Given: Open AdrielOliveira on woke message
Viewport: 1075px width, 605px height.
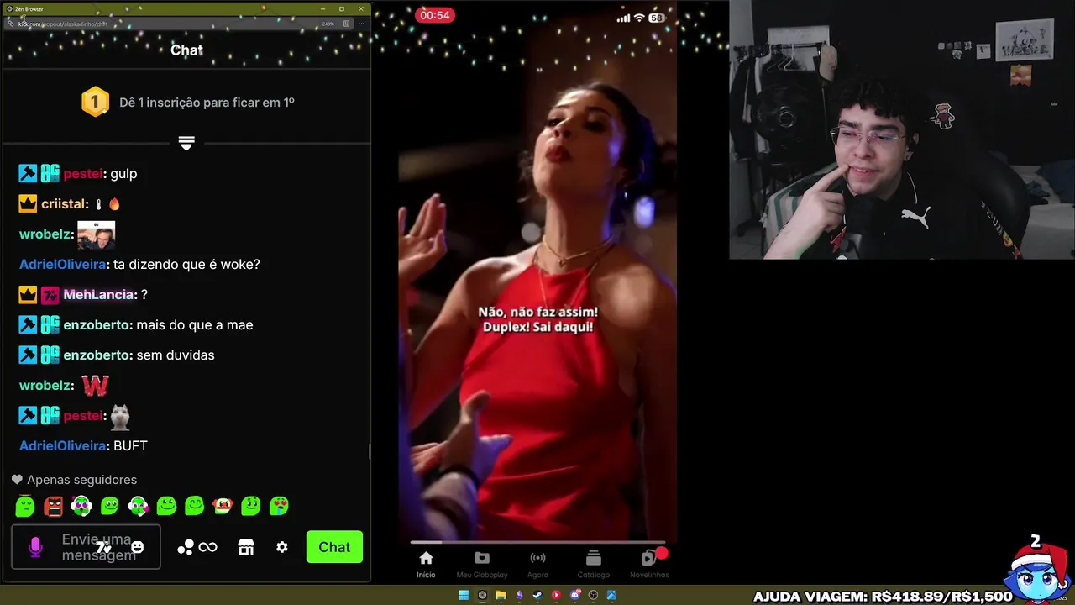Looking at the screenshot, I should pyautogui.click(x=63, y=265).
